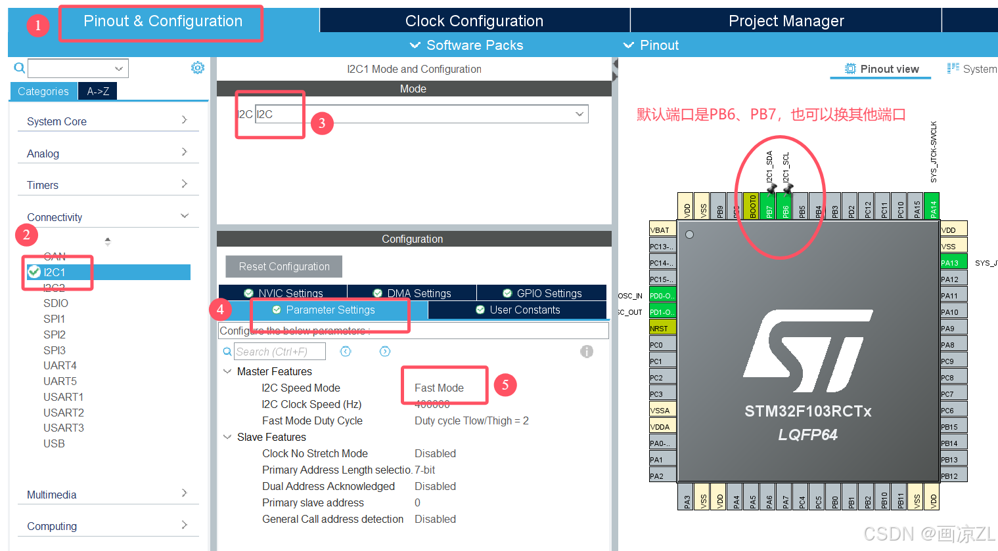Select UART4 in the Connectivity list
998x551 pixels.
[x=60, y=365]
